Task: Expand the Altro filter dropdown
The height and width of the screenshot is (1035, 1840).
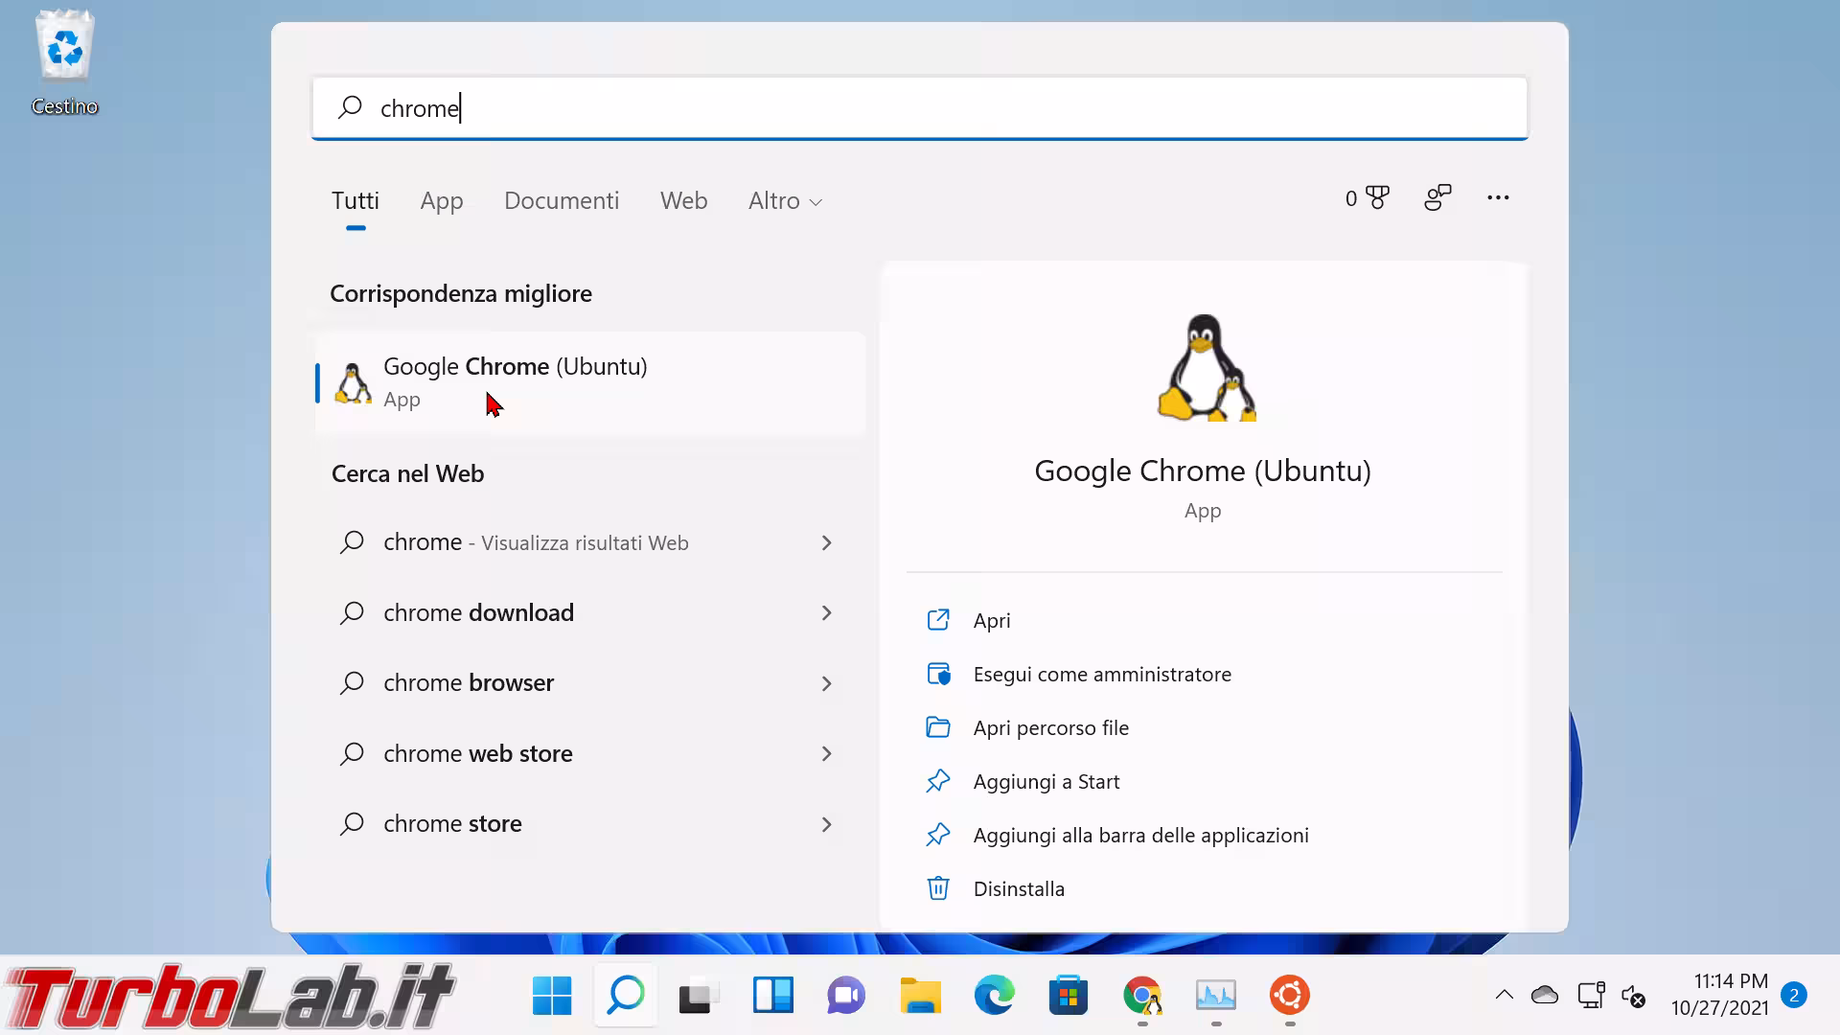Action: 785,201
